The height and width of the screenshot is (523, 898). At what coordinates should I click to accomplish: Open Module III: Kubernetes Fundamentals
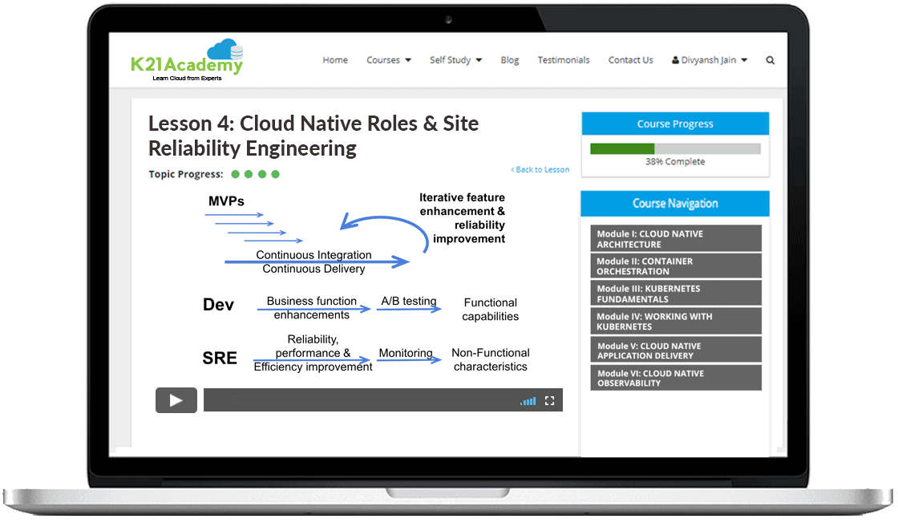(x=675, y=293)
